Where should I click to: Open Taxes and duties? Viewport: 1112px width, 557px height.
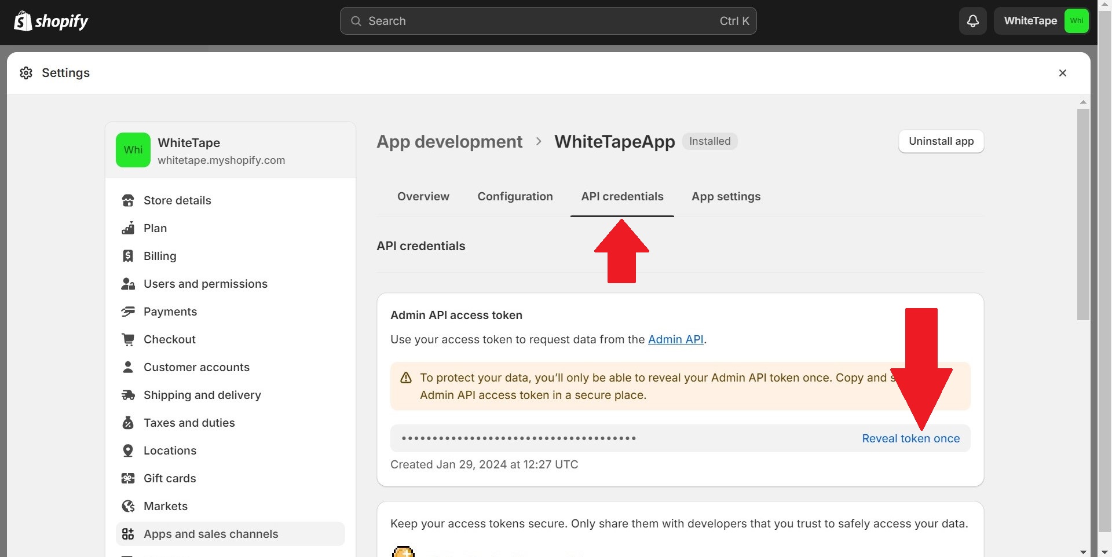[x=231, y=423]
